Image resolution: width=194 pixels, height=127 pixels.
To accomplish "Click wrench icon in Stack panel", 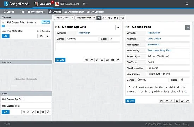I will [48, 112].
